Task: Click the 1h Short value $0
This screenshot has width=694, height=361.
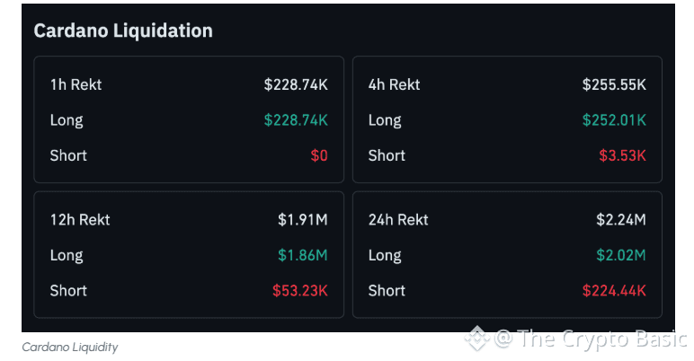Action: [x=319, y=155]
